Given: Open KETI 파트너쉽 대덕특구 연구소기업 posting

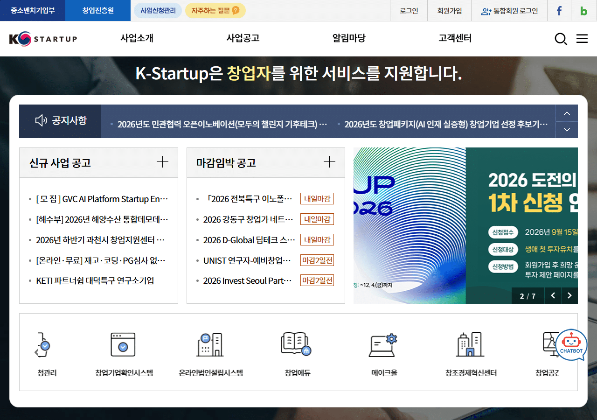Looking at the screenshot, I should (x=95, y=280).
